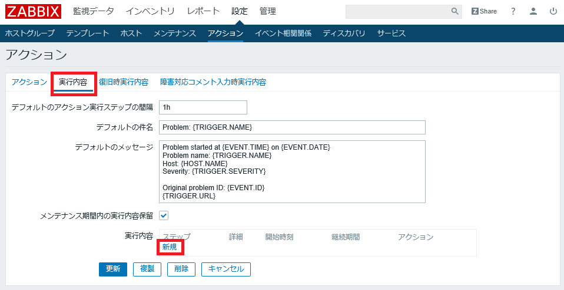Image resolution: width=564 pixels, height=290 pixels.
Task: Select the アクション tab in form
Action: [29, 82]
